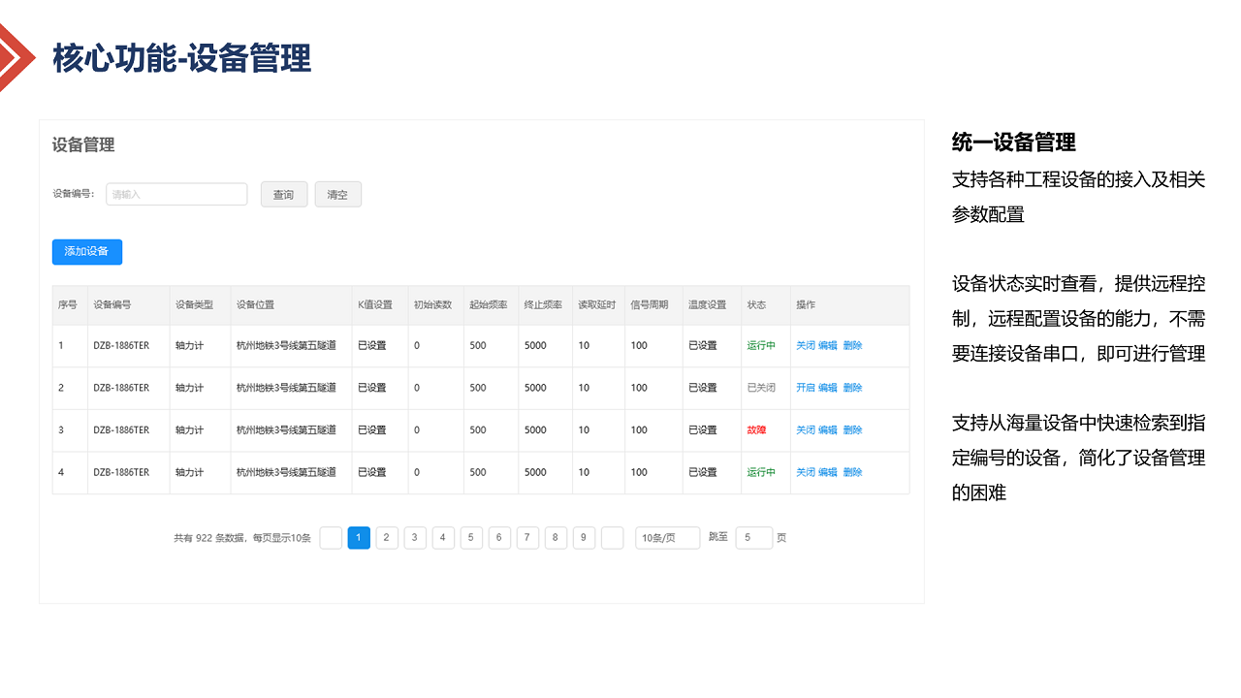
Task: Go to page 4 in pagination
Action: point(443,538)
